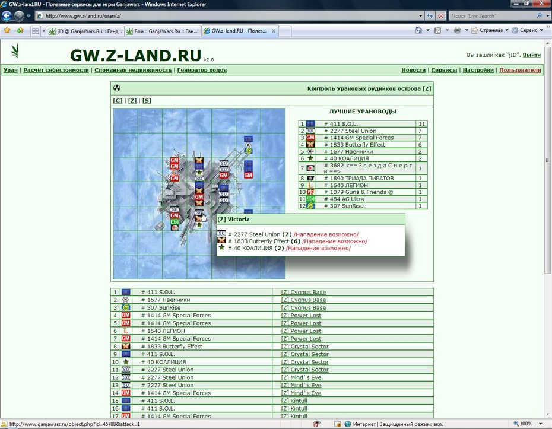Click ЛЕГИОН L icon in ranking
This screenshot has width=552, height=429.
click(310, 185)
